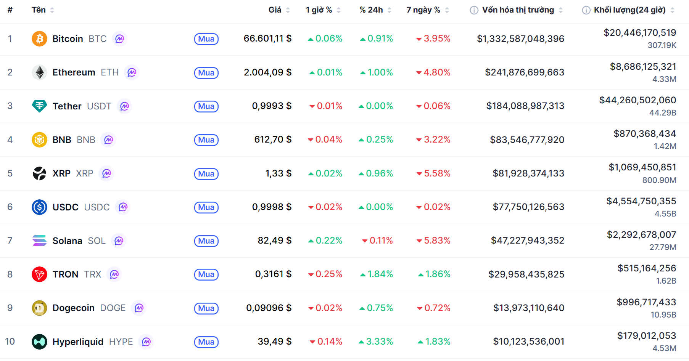
Task: Click the Ethereum diamond logo
Action: [x=39, y=72]
